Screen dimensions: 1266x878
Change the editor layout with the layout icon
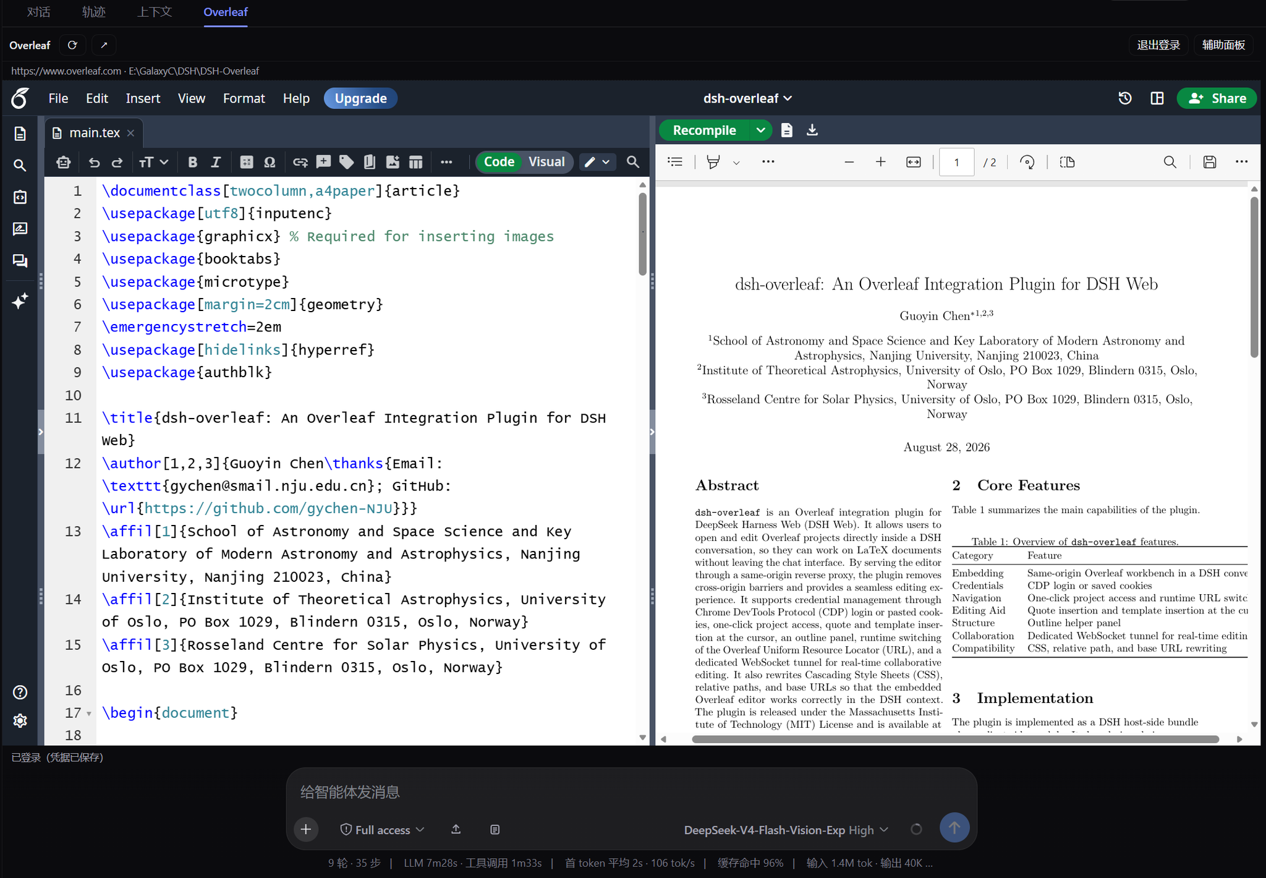point(1157,98)
